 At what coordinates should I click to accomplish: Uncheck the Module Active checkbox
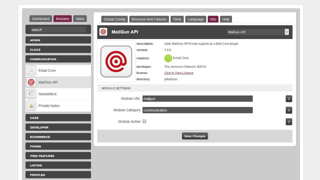(144, 121)
